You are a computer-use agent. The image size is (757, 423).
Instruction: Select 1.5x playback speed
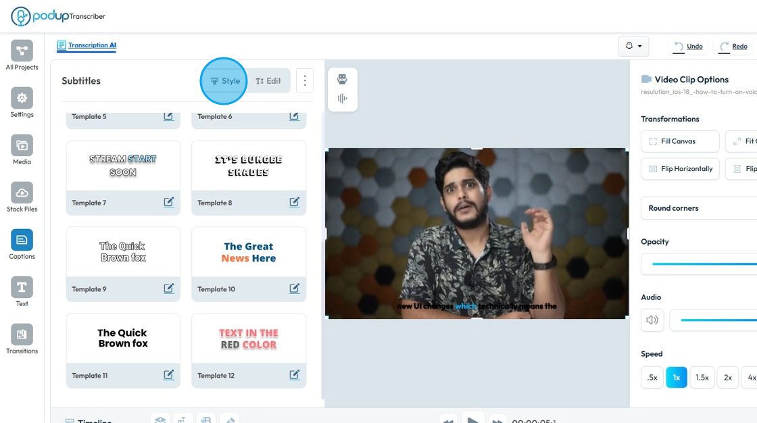[x=702, y=377]
